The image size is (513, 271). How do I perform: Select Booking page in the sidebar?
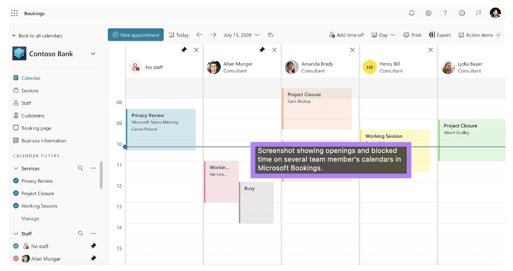[x=36, y=128]
